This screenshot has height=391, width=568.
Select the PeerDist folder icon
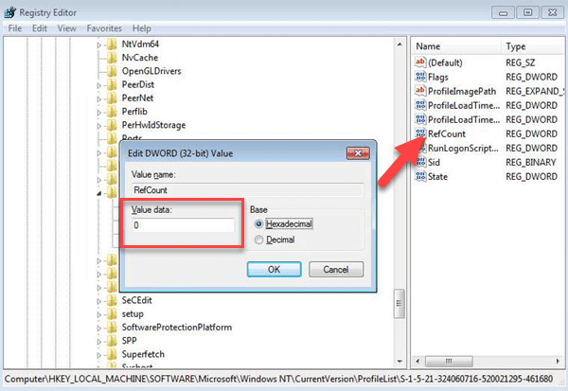tap(112, 85)
